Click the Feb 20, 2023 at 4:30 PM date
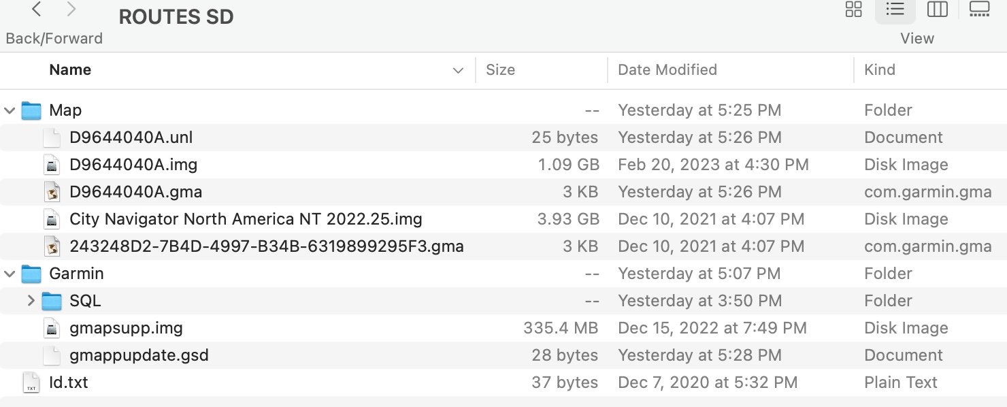The height and width of the screenshot is (407, 1007). [x=713, y=165]
